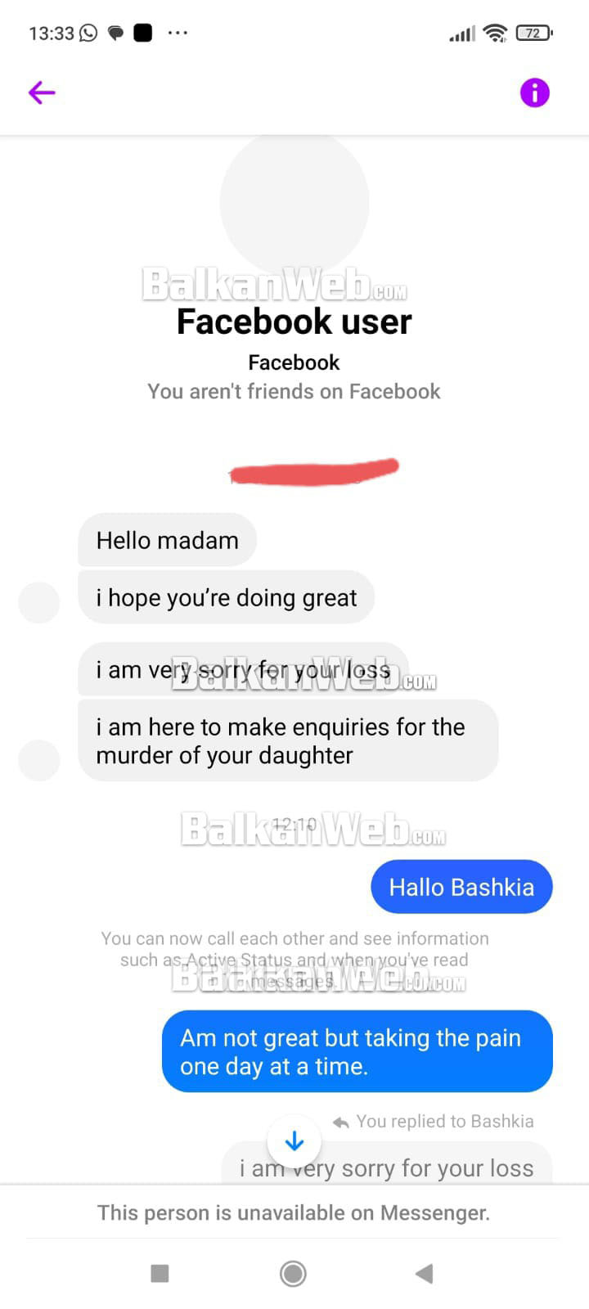589x1309 pixels.
Task: Tap the small avatar beside the 'murder of your daughter' message
Action: point(38,760)
